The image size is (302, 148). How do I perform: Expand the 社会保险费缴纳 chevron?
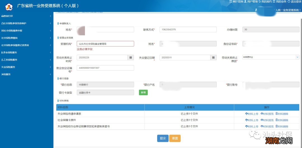(x=50, y=38)
